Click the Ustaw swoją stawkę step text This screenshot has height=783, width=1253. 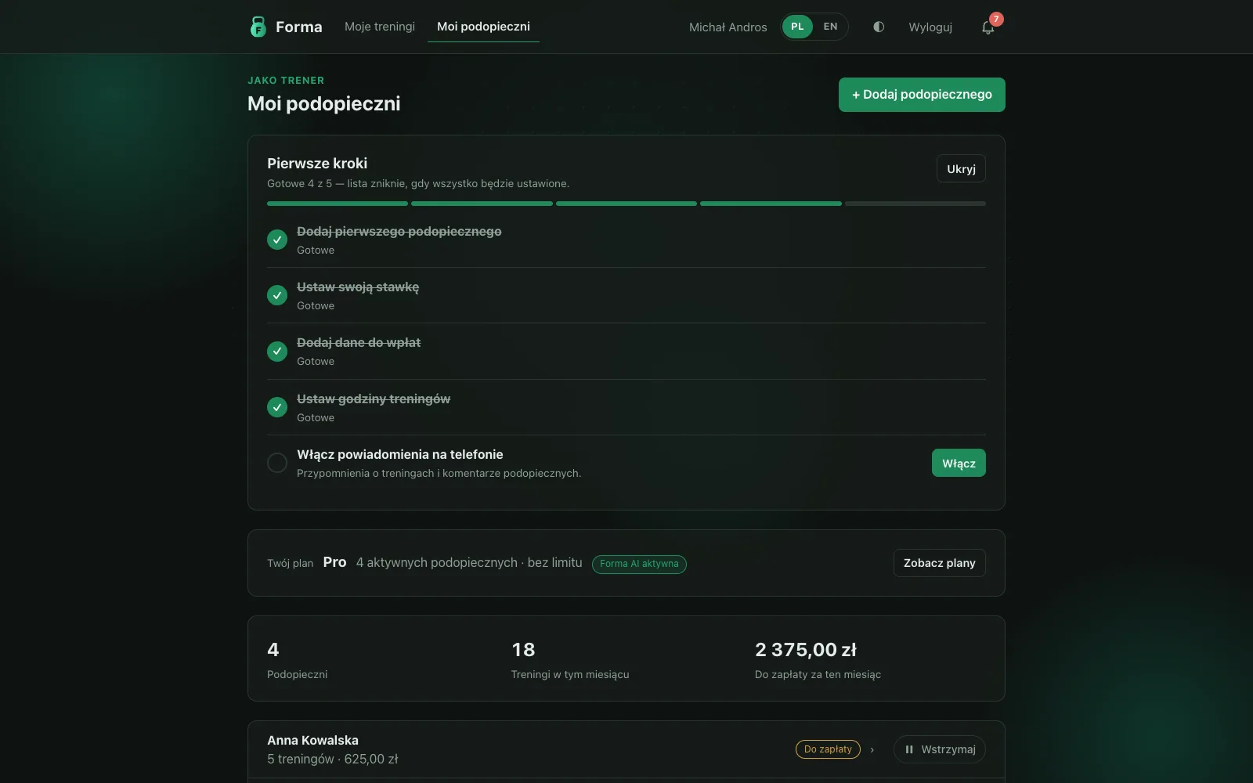[358, 287]
